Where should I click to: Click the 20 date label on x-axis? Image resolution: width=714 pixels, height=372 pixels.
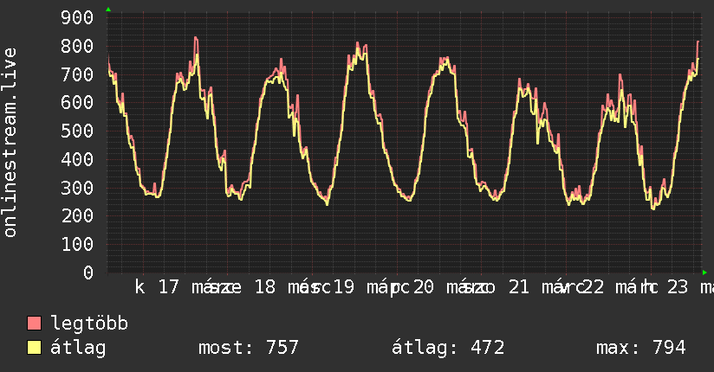pos(424,287)
